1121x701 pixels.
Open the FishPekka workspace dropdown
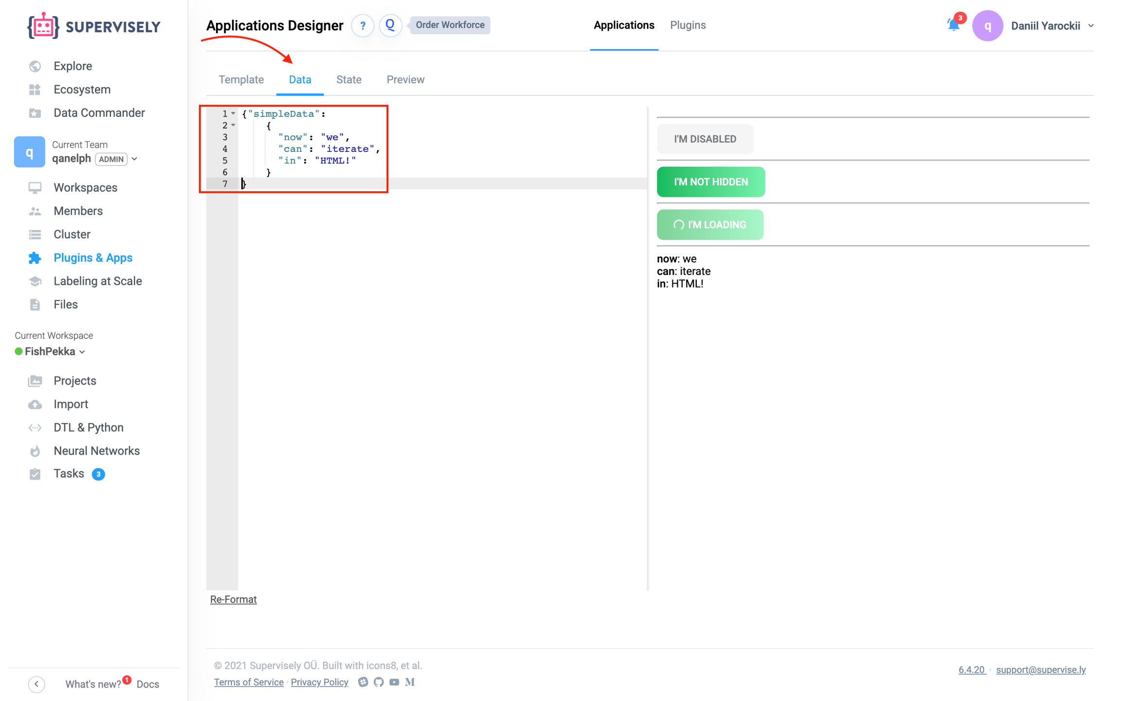(x=82, y=352)
